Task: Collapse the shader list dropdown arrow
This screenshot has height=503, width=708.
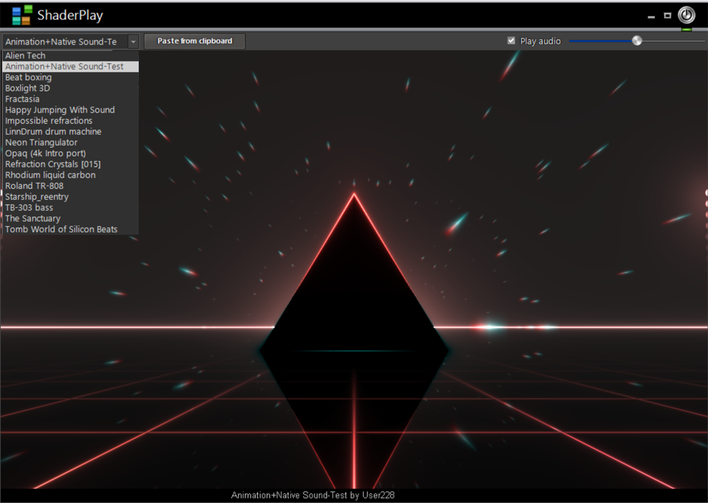Action: click(133, 42)
